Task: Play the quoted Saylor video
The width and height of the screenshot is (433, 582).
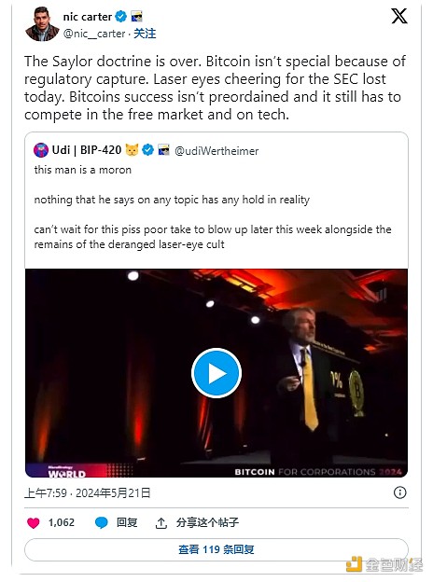Action: point(216,373)
